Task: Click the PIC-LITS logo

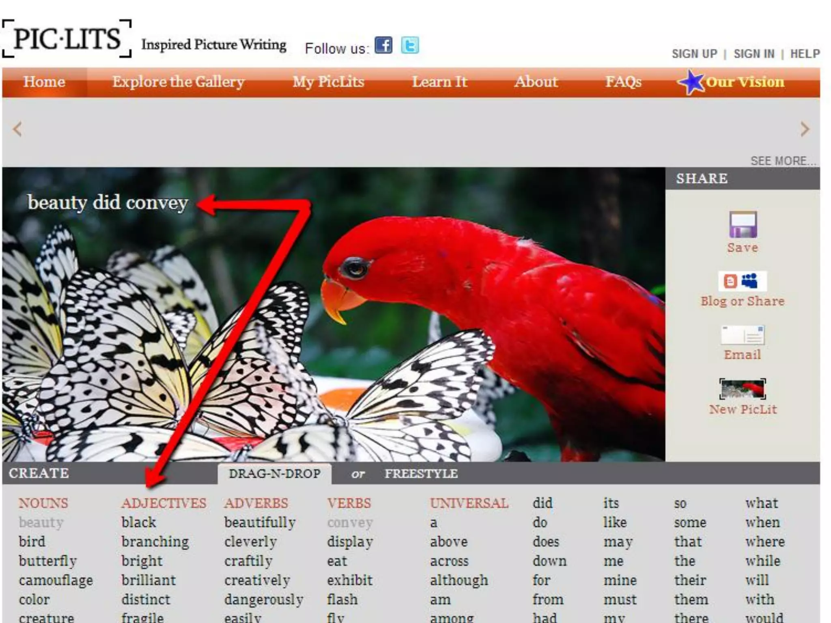Action: [67, 39]
